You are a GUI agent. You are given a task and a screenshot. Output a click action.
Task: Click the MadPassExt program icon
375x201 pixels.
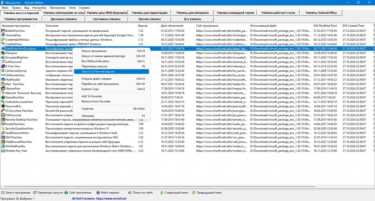point(3,79)
